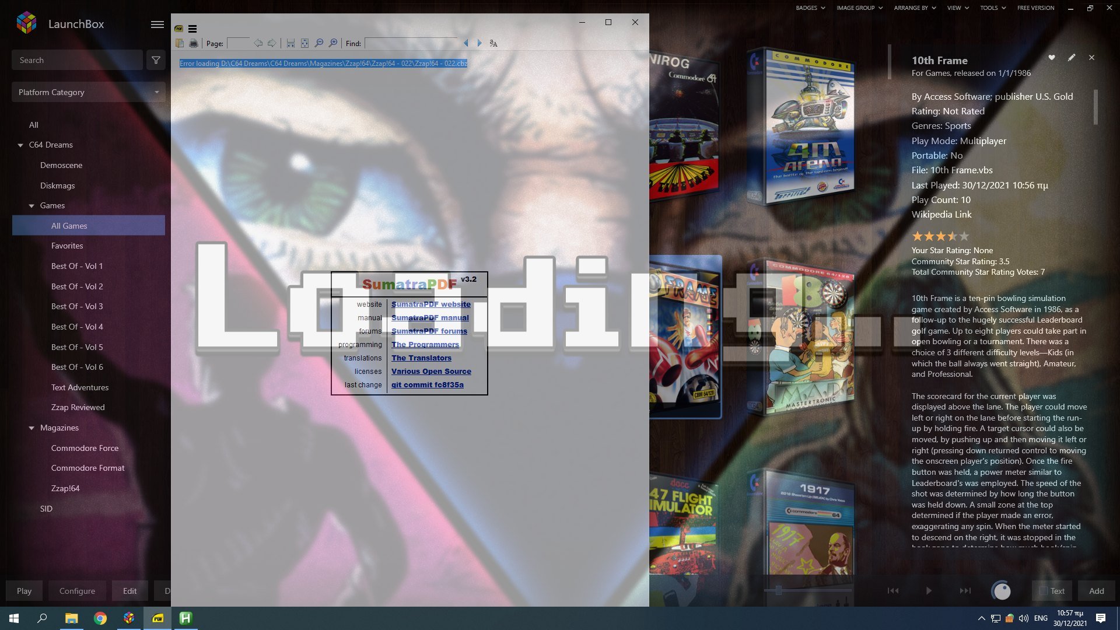Click the music play button
Screen dimensions: 1120x630
coord(929,591)
